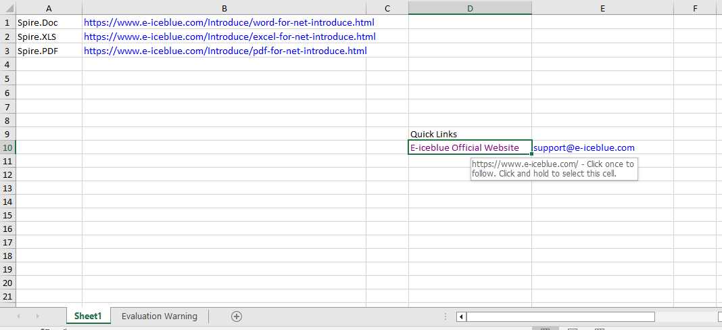722x330 pixels.
Task: Select row 10 header
Action: pyautogui.click(x=7, y=147)
